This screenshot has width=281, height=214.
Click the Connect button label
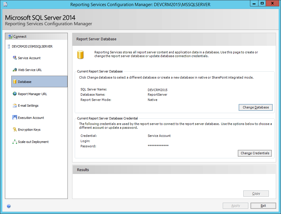click(x=20, y=37)
